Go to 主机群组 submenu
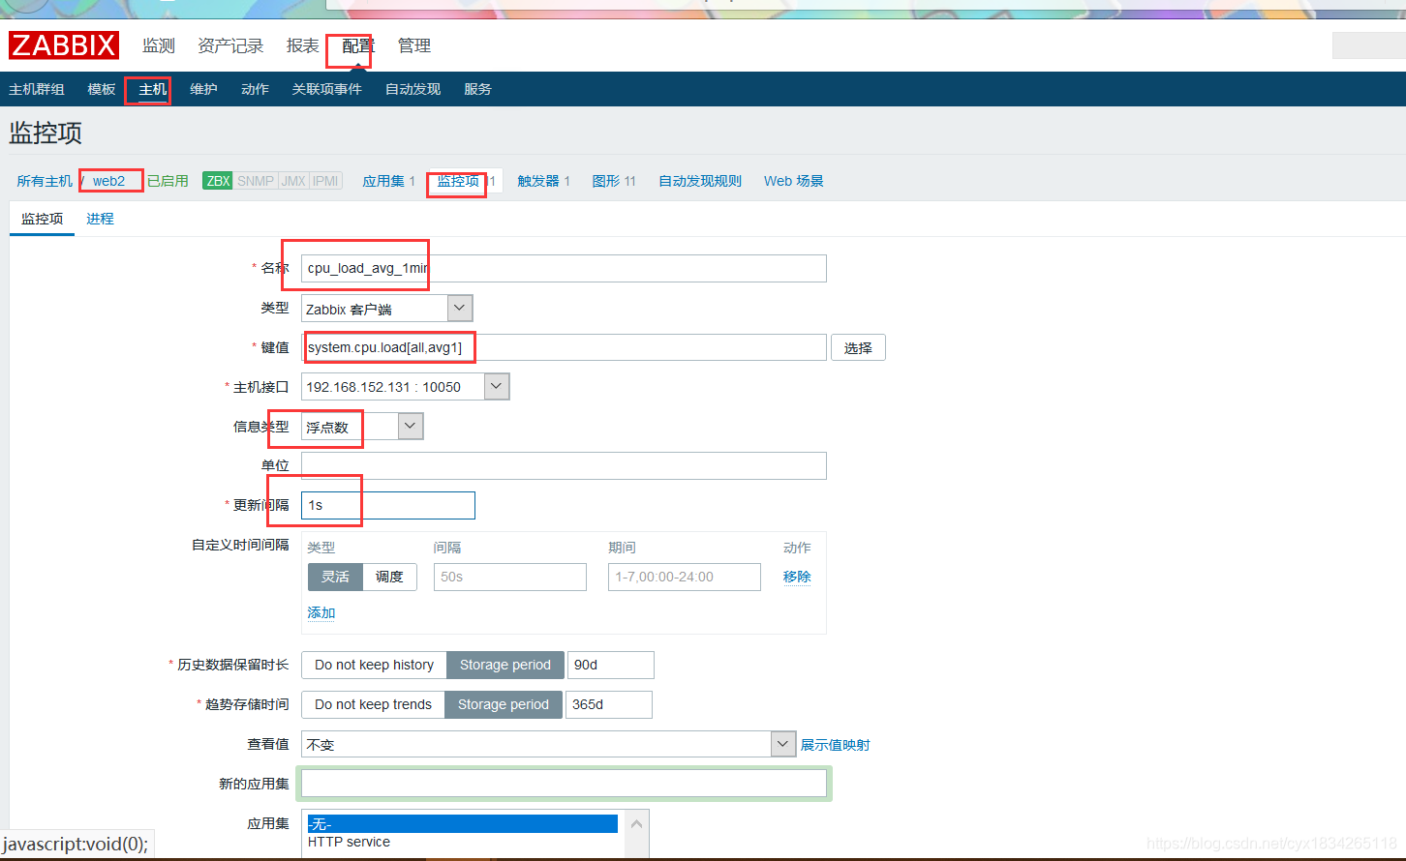Screen dimensions: 1406x861 point(37,89)
